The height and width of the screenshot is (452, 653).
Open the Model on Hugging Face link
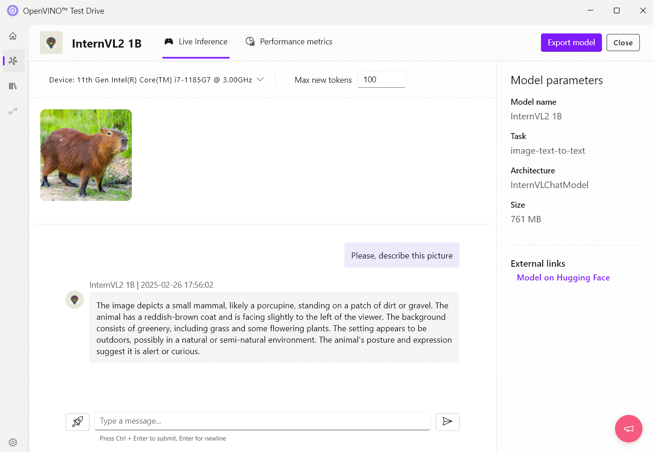click(563, 277)
